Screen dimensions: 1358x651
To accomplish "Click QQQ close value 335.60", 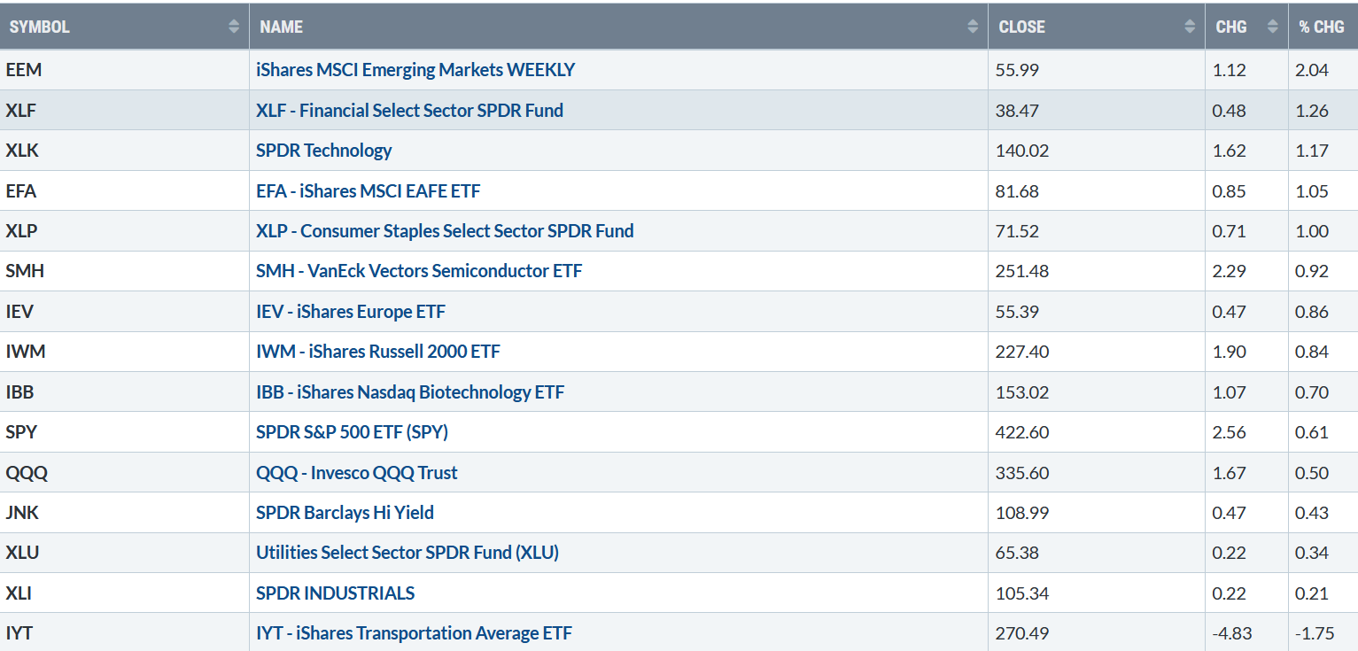I will [x=1023, y=473].
